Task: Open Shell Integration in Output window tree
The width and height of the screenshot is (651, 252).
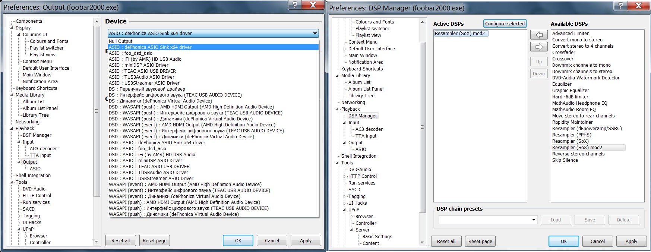Action: (x=33, y=176)
